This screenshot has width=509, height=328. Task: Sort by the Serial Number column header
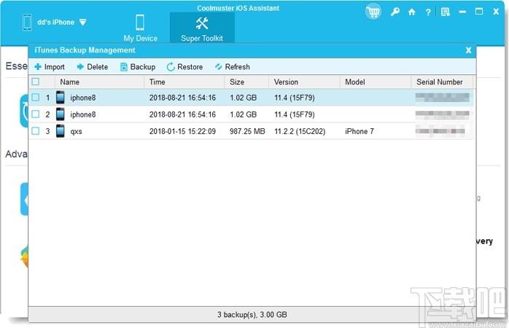442,82
